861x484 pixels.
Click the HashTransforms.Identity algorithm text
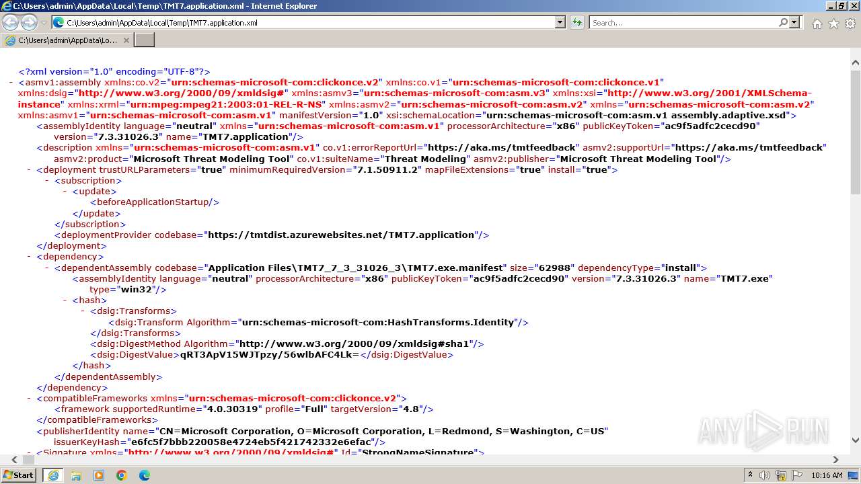click(x=378, y=322)
